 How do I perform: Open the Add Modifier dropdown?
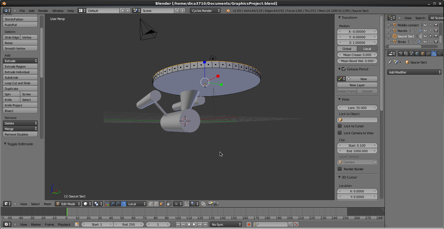[x=414, y=72]
